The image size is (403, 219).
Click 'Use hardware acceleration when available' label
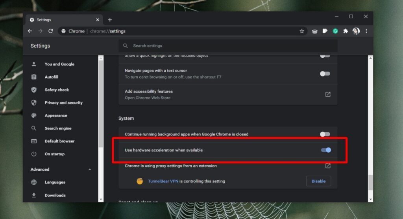click(x=164, y=150)
